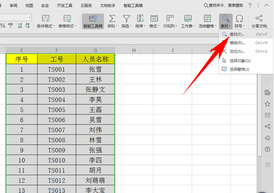This screenshot has width=274, height=193.
Task: Open the more options vertical dots menu
Action: point(258,5)
